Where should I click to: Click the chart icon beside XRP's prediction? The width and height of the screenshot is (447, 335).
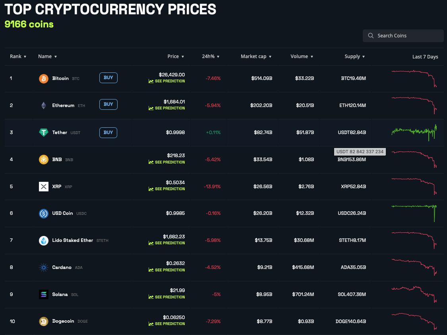151,189
